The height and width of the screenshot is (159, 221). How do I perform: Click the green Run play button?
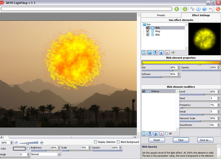[x=177, y=9]
